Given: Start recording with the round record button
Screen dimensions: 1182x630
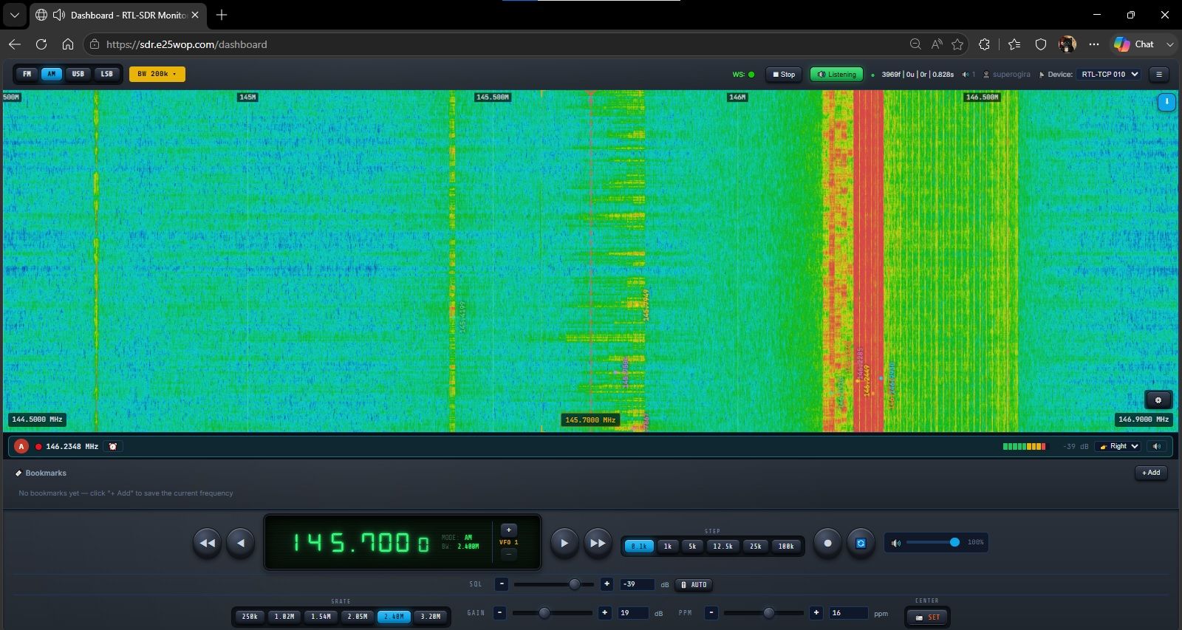Looking at the screenshot, I should point(827,543).
